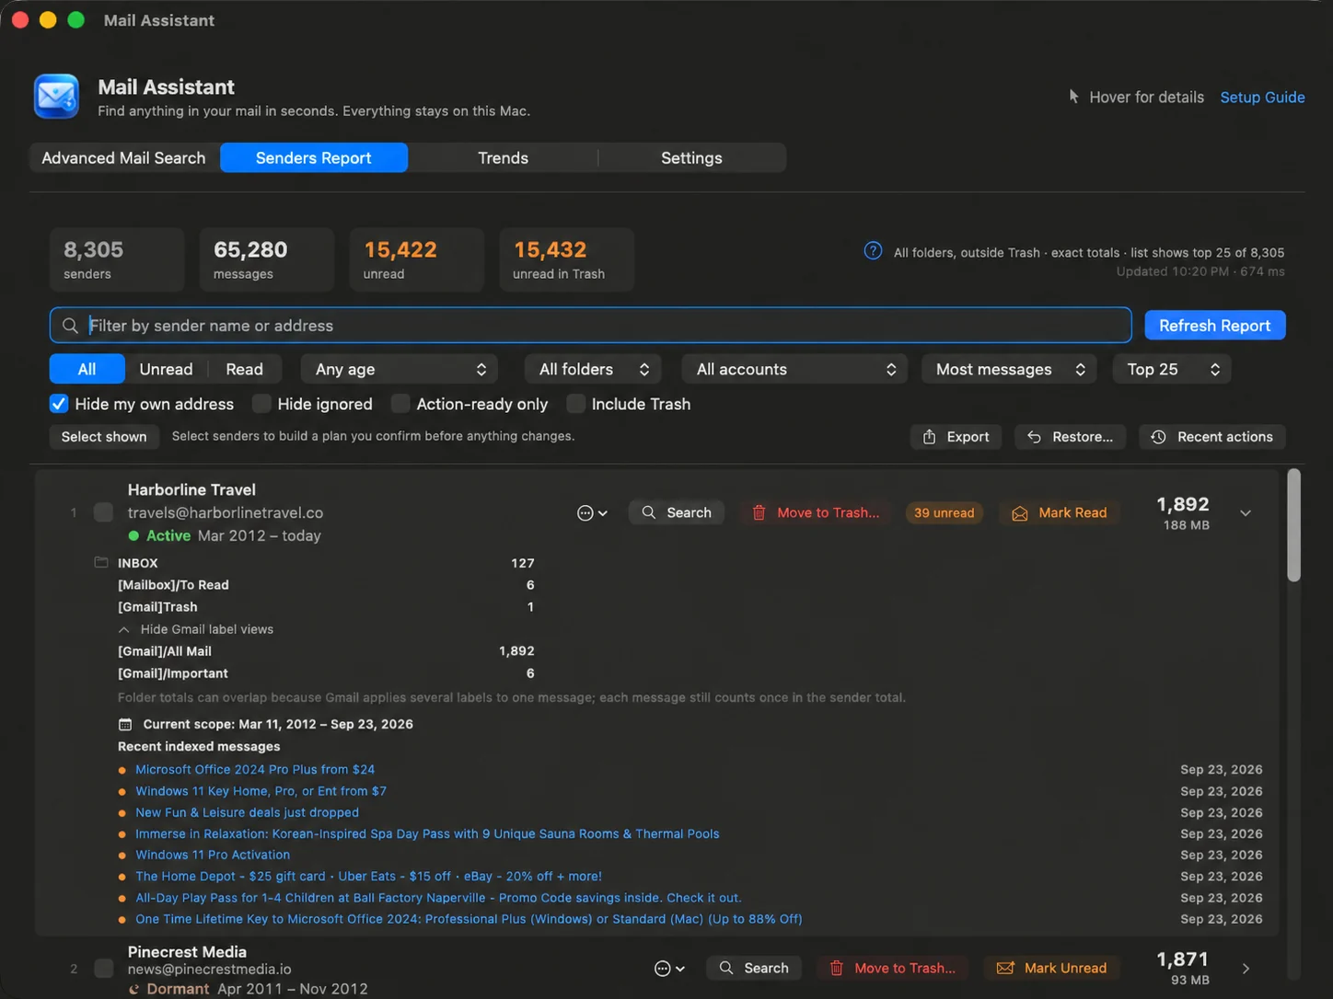
Task: Filter the list by Unread
Action: [166, 369]
